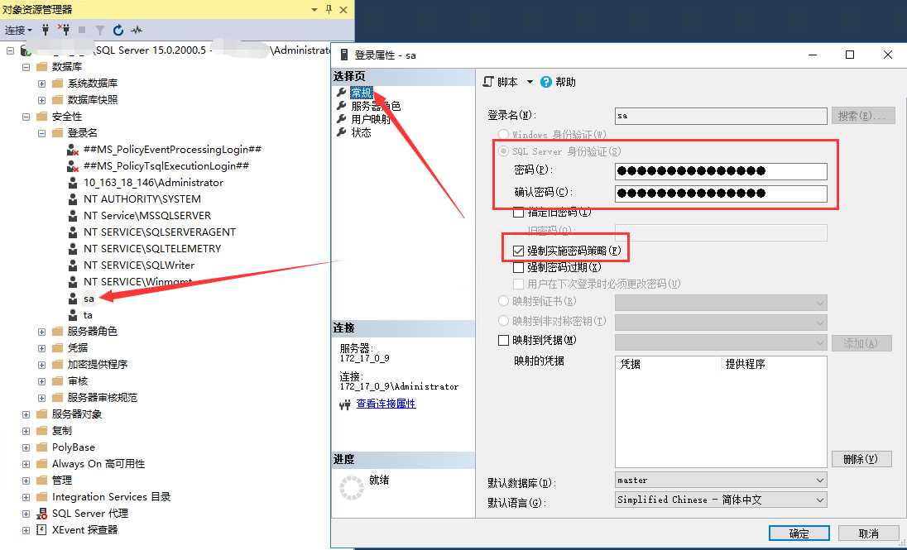Select the sa login icon in tree
Image resolution: width=907 pixels, height=550 pixels.
(x=74, y=299)
